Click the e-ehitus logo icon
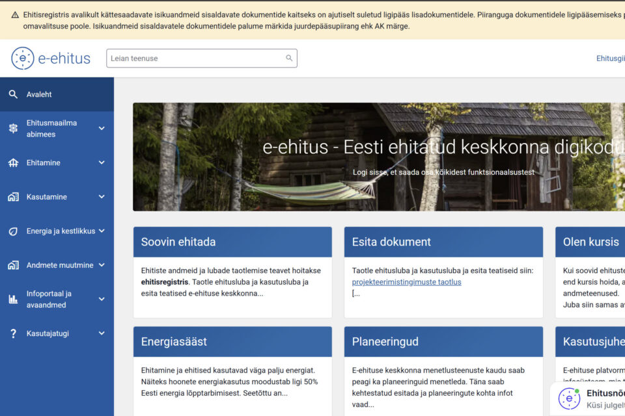The height and width of the screenshot is (416, 625). coord(23,58)
